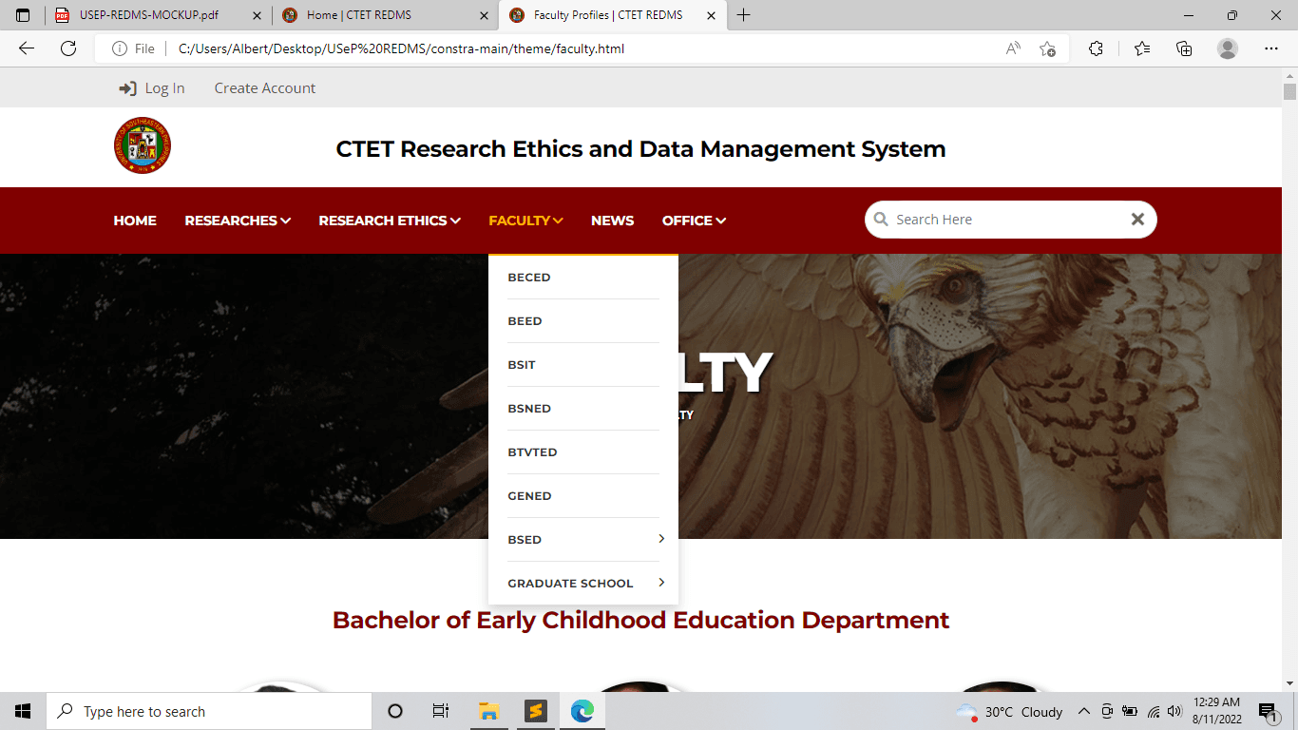Click the Windows taskbar search box
The width and height of the screenshot is (1298, 730).
click(208, 711)
